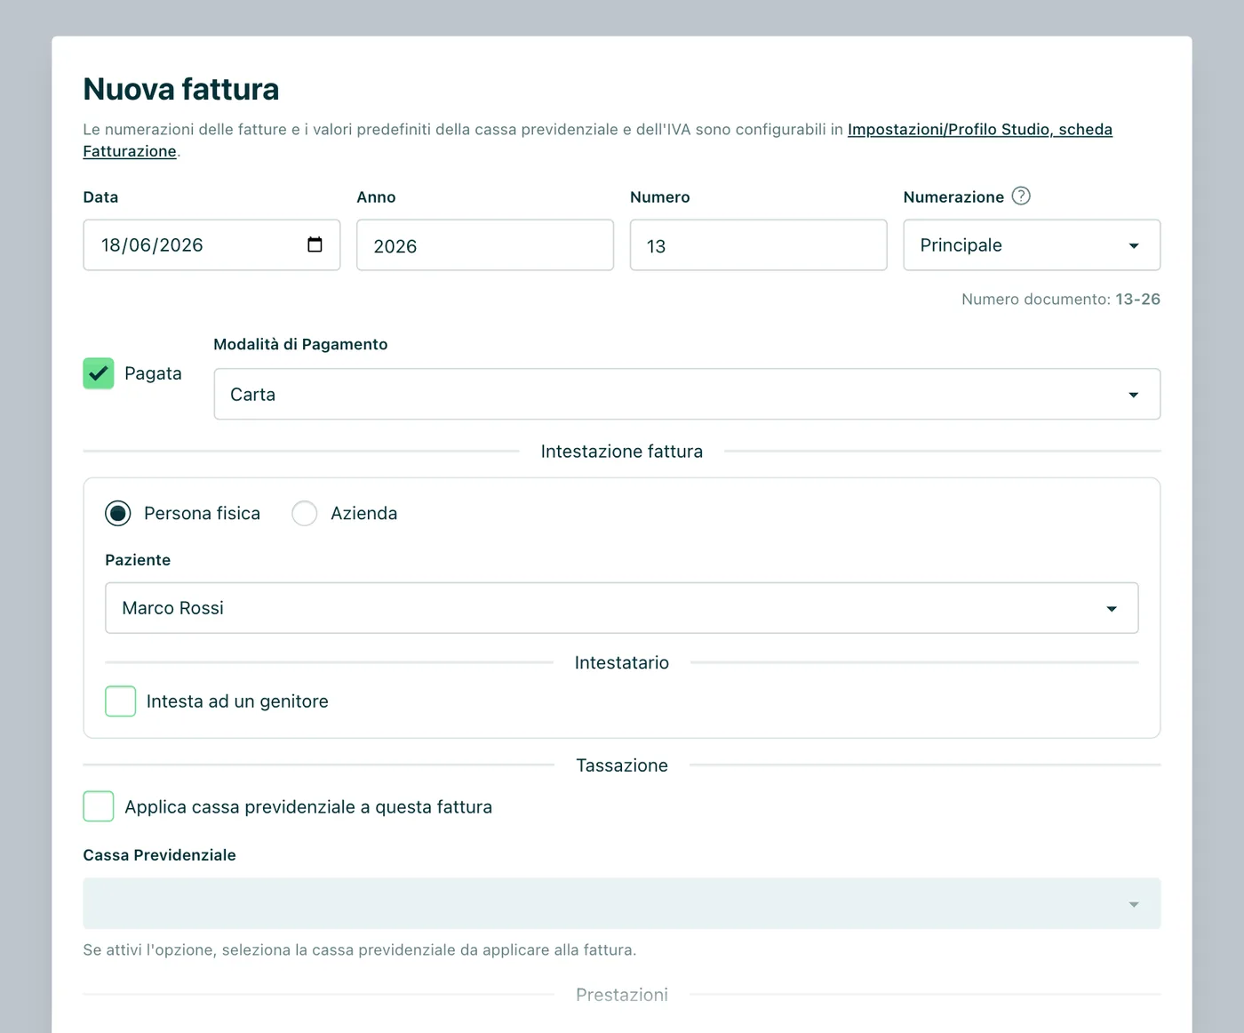Viewport: 1244px width, 1033px height.
Task: Click into the Numero field with 13
Action: coord(758,245)
